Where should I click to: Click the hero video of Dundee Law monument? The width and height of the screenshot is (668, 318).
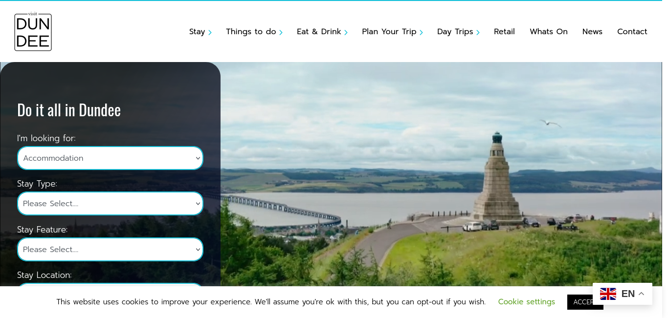(441, 174)
